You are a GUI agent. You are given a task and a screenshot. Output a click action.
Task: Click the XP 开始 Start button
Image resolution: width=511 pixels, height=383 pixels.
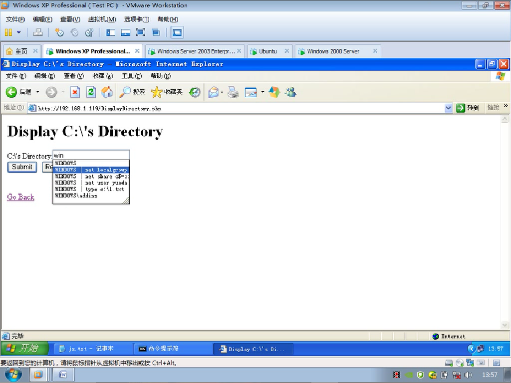pyautogui.click(x=25, y=349)
